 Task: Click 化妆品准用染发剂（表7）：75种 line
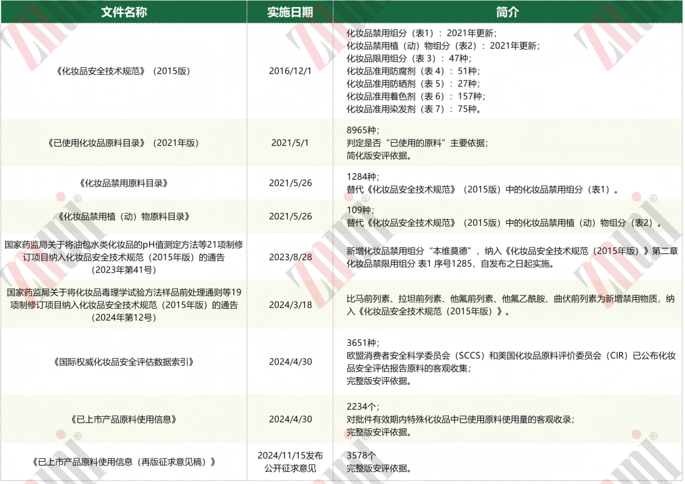(414, 109)
